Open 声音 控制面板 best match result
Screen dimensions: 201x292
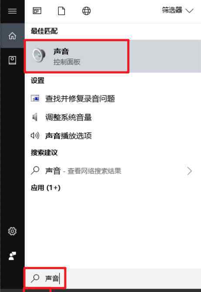[113, 56]
